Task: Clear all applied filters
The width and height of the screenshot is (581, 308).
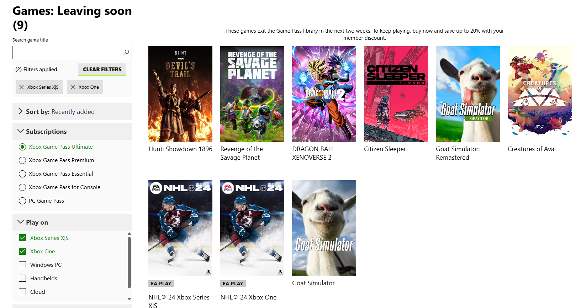Action: [102, 69]
